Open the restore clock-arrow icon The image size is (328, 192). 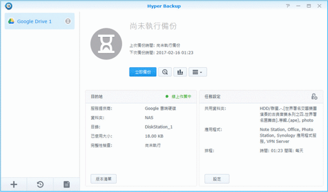pyautogui.click(x=40, y=184)
